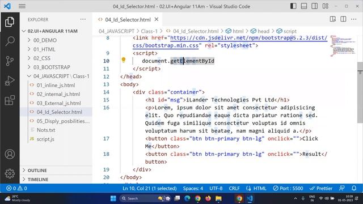Open the Explorer view in activity bar
Viewport: 363px width, 204px height.
10,22
